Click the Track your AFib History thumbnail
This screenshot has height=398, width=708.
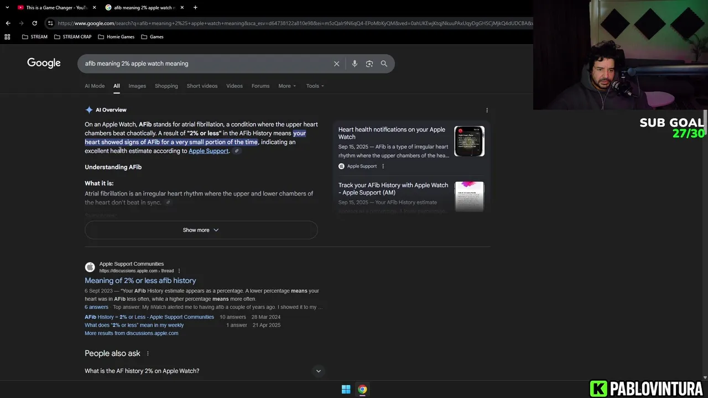[469, 196]
